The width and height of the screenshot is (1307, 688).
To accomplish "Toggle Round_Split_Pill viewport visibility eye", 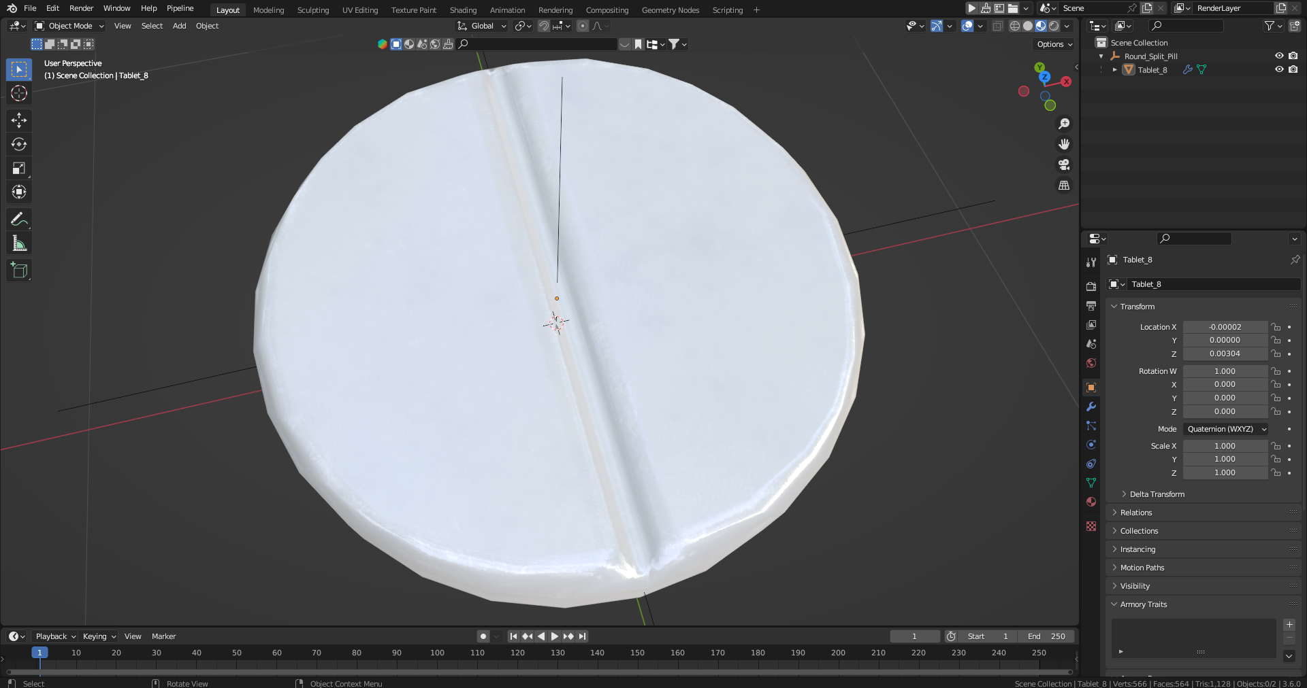I will [x=1279, y=56].
